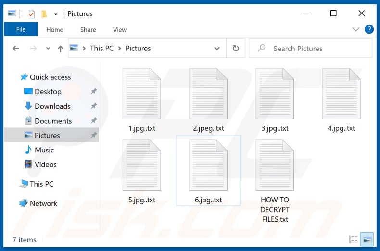Switch to the View ribbon tab
380x251 pixels.
119,29
